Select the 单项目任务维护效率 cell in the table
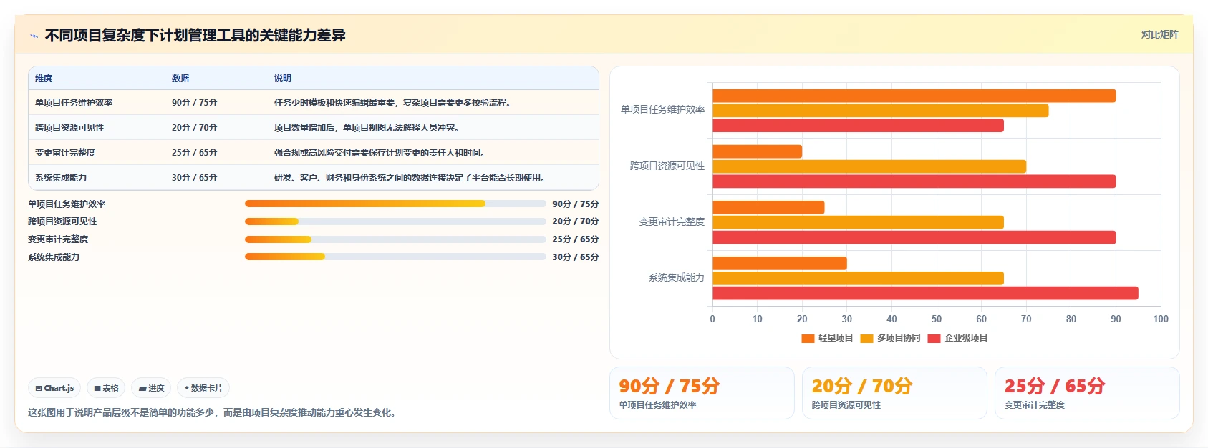Image resolution: width=1208 pixels, height=448 pixels. pos(74,103)
